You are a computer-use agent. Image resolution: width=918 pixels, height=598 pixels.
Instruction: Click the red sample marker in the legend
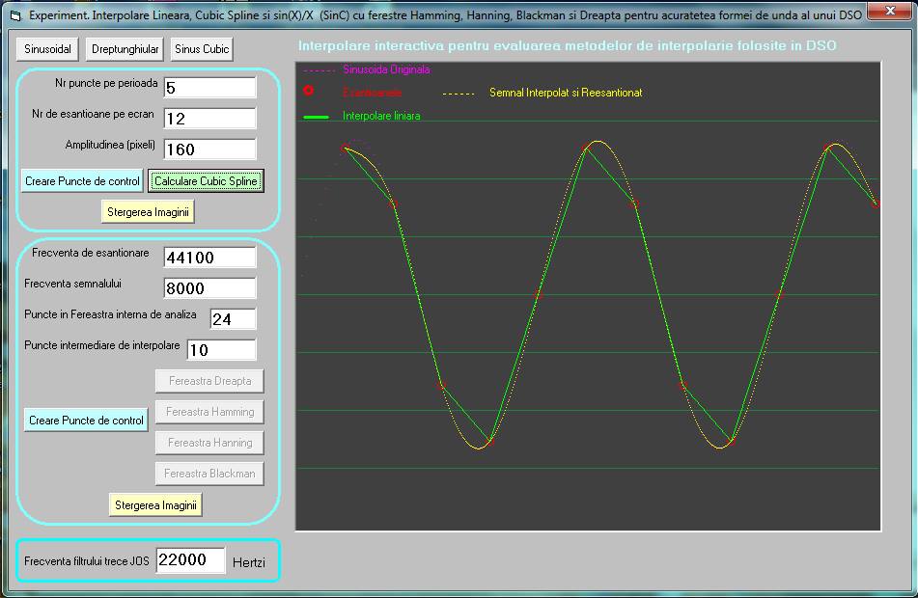pos(309,90)
